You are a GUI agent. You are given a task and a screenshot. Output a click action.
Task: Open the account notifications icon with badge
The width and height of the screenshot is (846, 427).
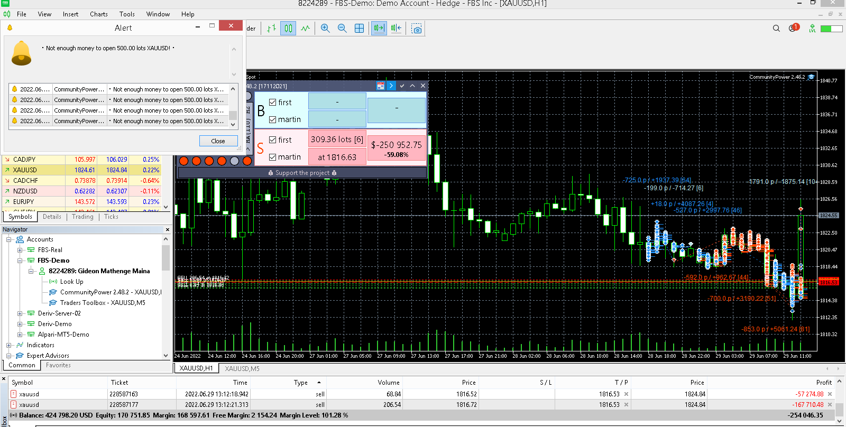pos(794,28)
